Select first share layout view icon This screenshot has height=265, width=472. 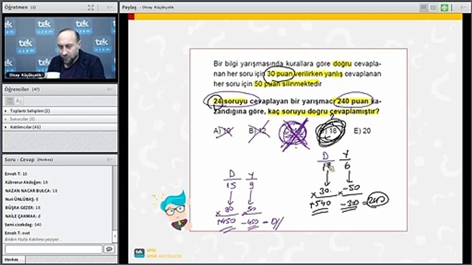[x=424, y=7]
